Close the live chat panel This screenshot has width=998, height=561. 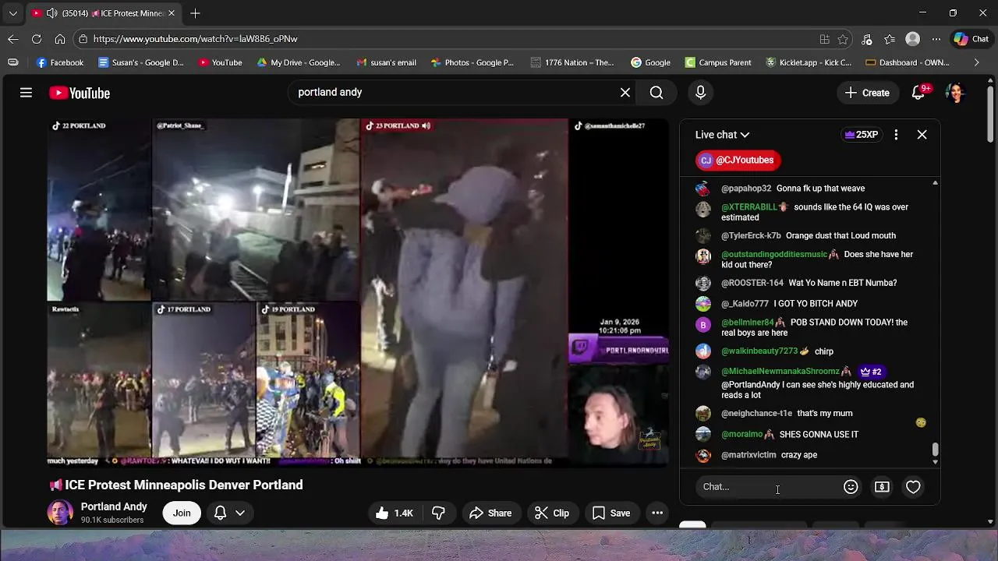pyautogui.click(x=922, y=135)
